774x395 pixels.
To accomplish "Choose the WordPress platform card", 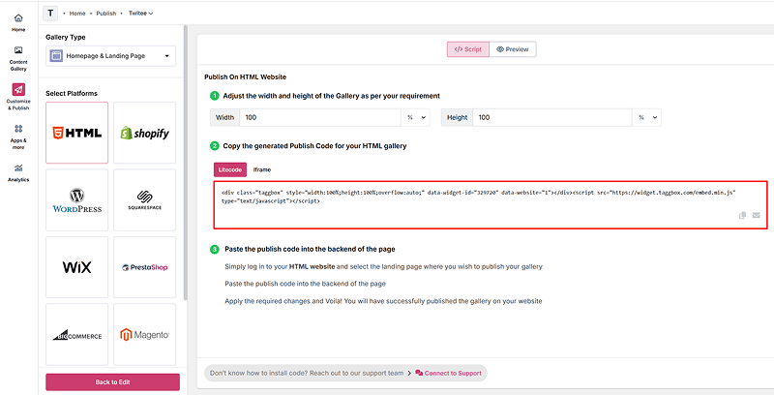I will (77, 200).
